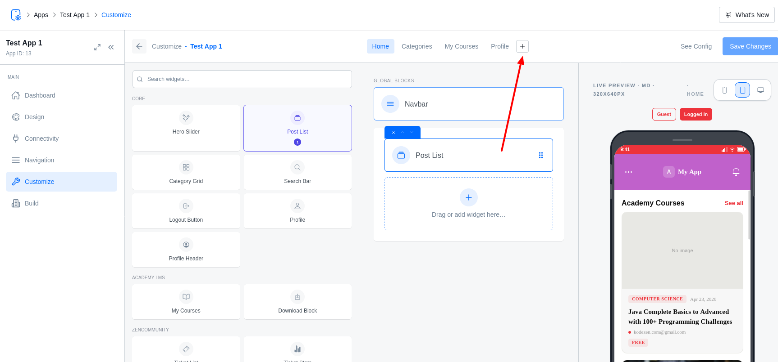Image resolution: width=778 pixels, height=362 pixels.
Task: Open the Apps breadcrumb link
Action: coord(41,15)
